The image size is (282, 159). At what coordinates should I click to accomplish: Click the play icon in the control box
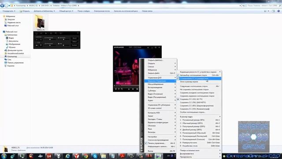(x=46, y=34)
